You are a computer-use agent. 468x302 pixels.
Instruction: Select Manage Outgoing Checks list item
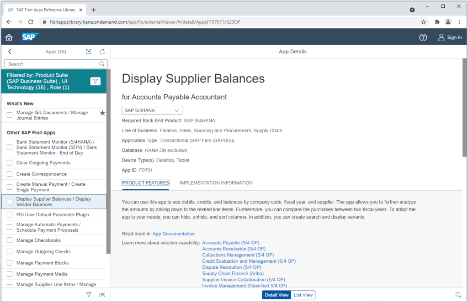click(x=54, y=251)
